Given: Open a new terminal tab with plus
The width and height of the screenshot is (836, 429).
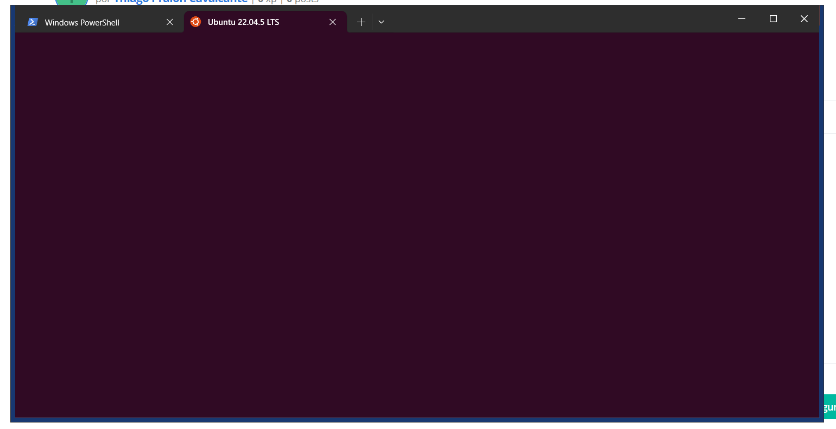Looking at the screenshot, I should point(361,22).
